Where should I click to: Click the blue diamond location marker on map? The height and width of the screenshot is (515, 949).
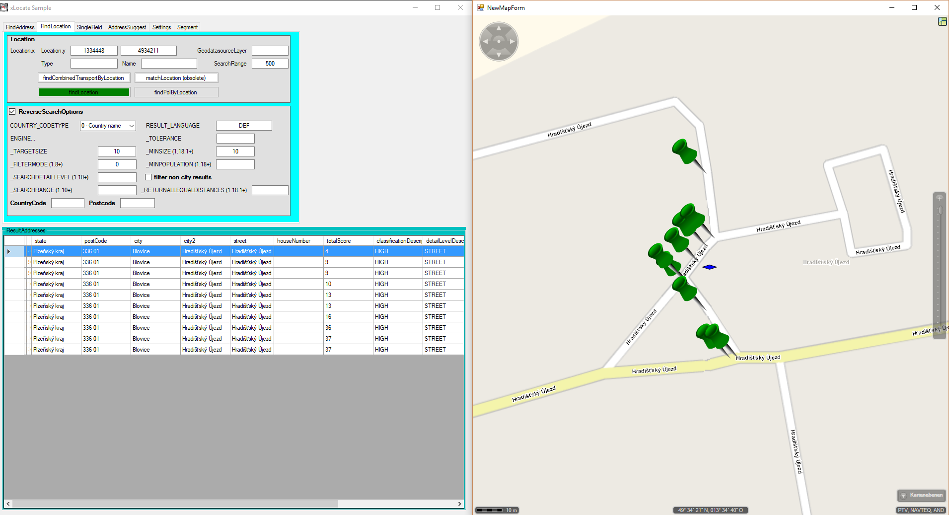click(710, 267)
